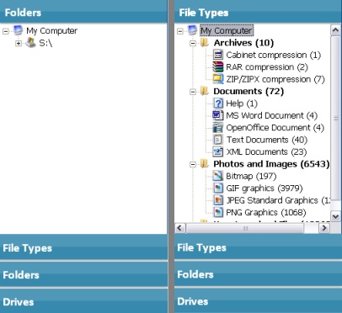Click the vertical scrollbar thumb in File Types

click(335, 118)
